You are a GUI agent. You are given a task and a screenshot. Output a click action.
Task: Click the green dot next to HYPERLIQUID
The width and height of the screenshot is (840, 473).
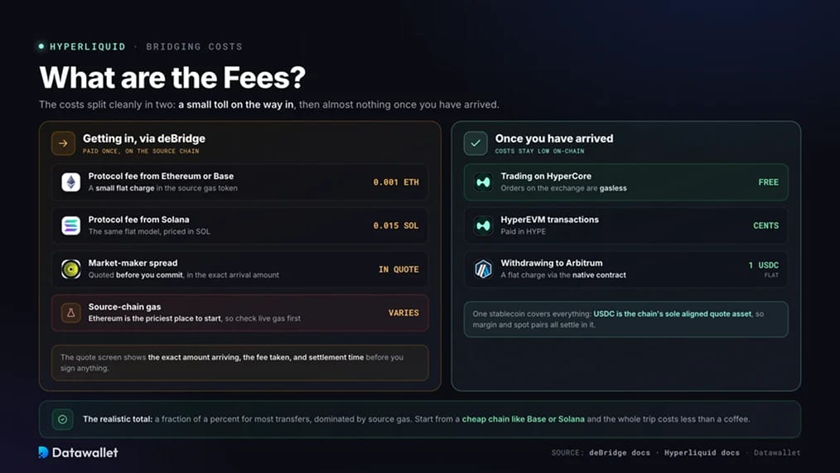tap(41, 46)
